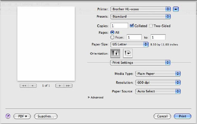Click the Supplies button
This screenshot has width=197, height=124.
(46, 116)
